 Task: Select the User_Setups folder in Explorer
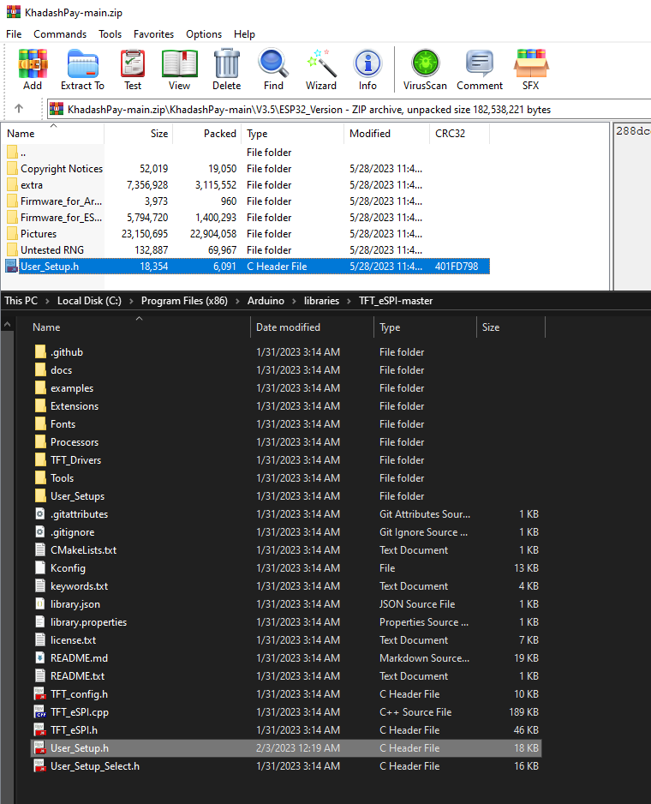tap(286, 495)
